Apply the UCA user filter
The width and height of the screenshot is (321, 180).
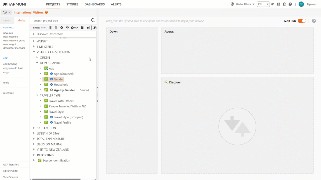(x=75, y=28)
